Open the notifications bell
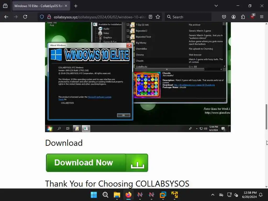Image resolution: width=268 pixels, height=201 pixels. [261, 195]
